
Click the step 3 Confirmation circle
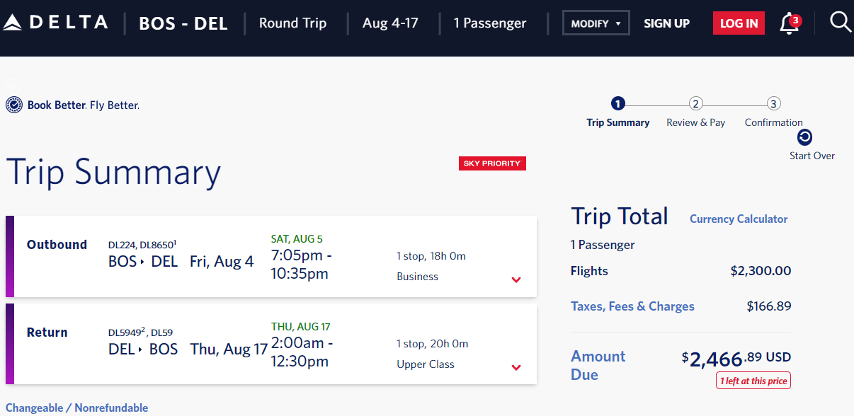[x=773, y=104]
